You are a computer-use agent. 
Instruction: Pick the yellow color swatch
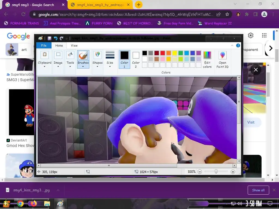pyautogui.click(x=175, y=53)
